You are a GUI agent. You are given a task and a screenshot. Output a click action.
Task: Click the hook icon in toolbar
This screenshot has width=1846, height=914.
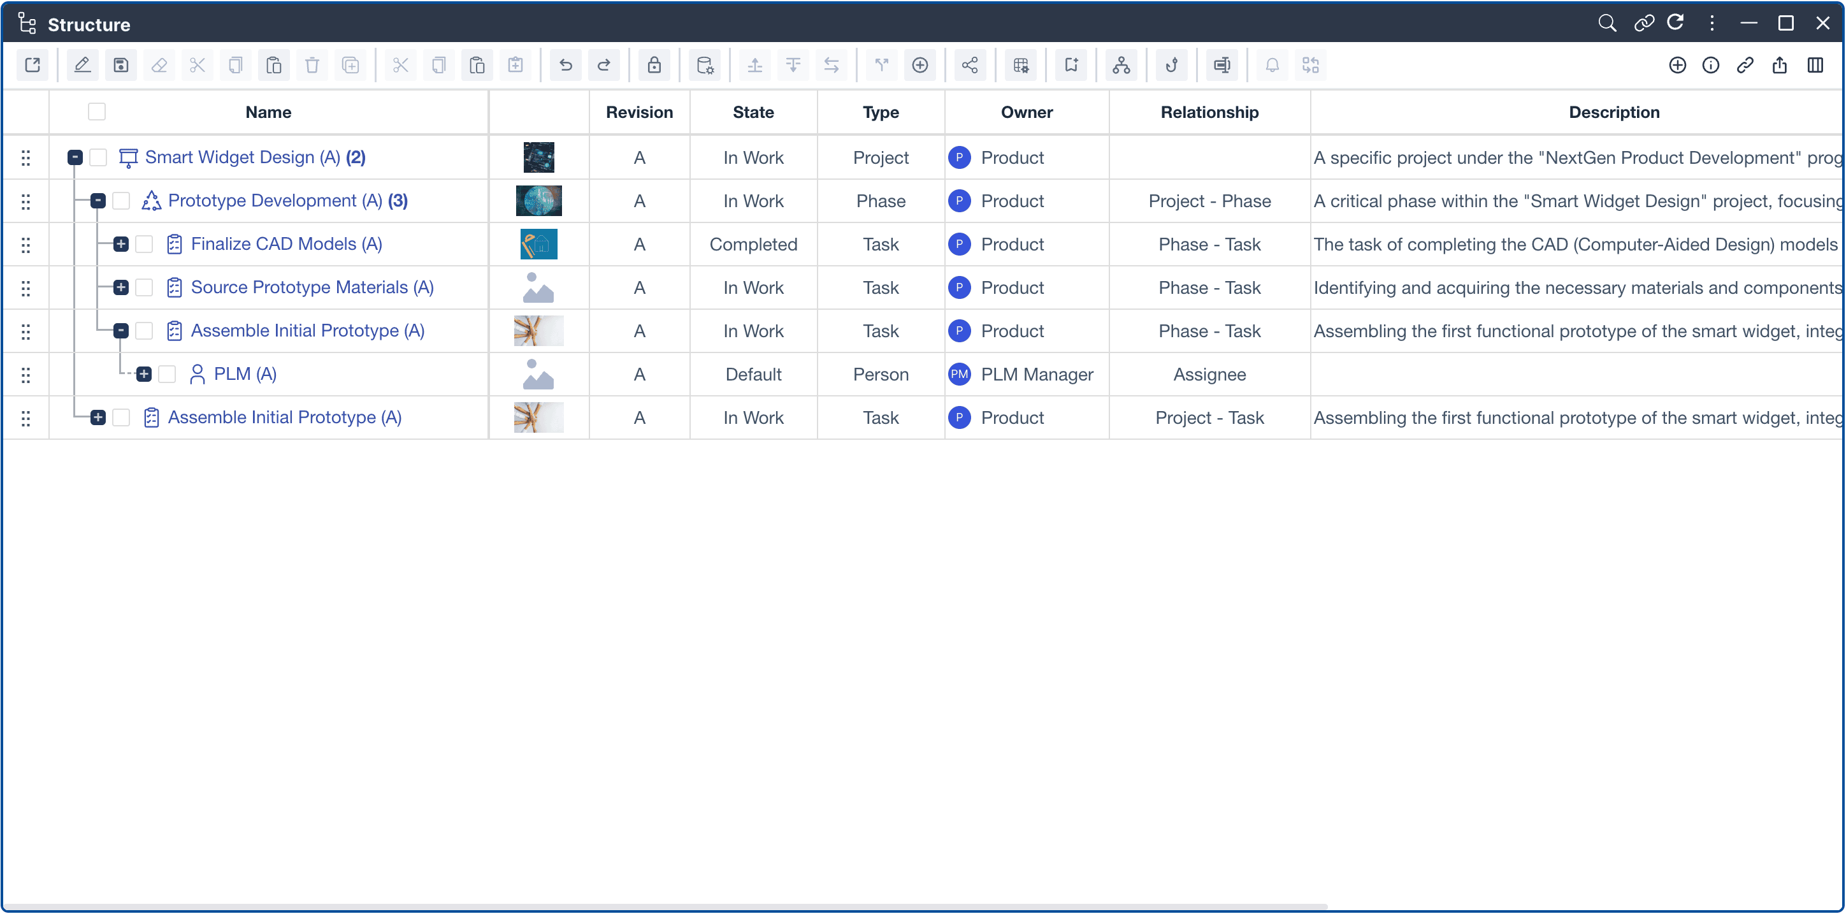(1172, 65)
